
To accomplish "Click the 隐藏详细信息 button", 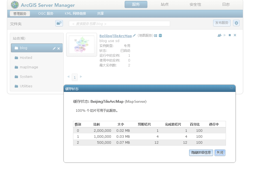I will coord(201,153).
